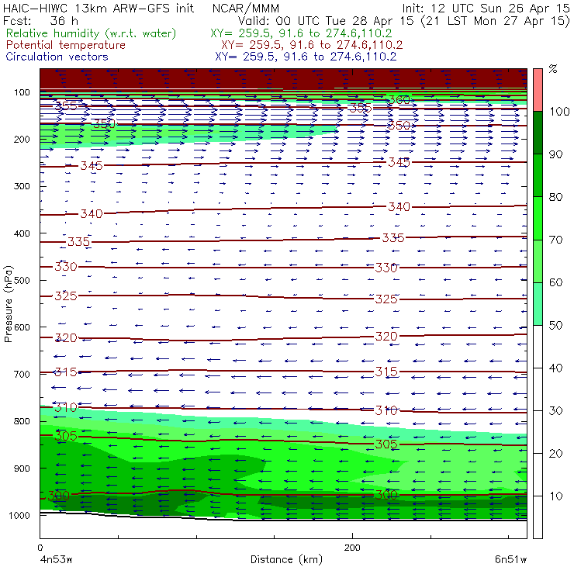Click the '200' distance axis tick label
The height and width of the screenshot is (574, 574).
352,548
